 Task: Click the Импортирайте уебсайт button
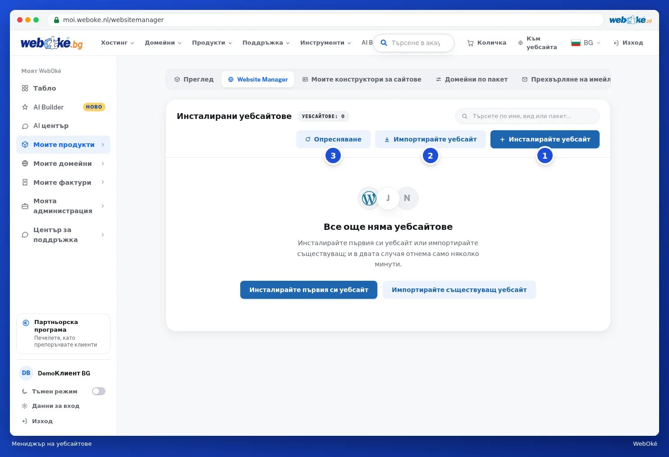(431, 139)
